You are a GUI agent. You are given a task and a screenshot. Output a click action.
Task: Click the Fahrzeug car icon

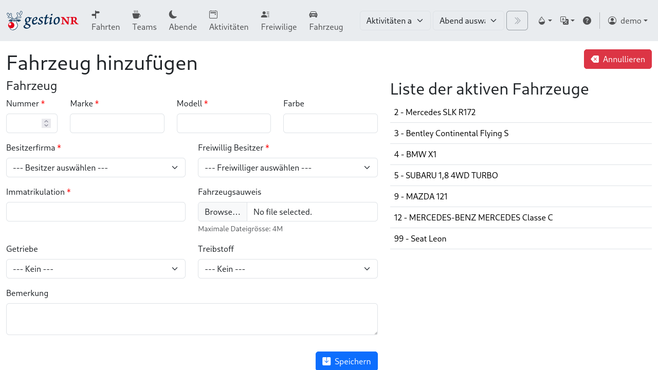click(x=314, y=14)
